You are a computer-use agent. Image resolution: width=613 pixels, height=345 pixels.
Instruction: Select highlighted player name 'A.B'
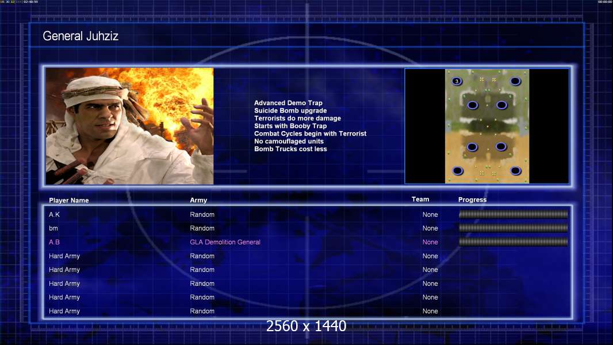click(x=54, y=242)
